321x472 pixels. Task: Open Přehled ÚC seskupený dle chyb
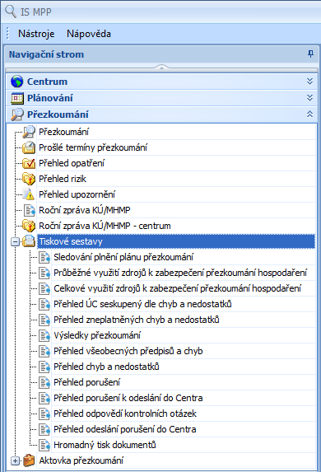pos(142,304)
